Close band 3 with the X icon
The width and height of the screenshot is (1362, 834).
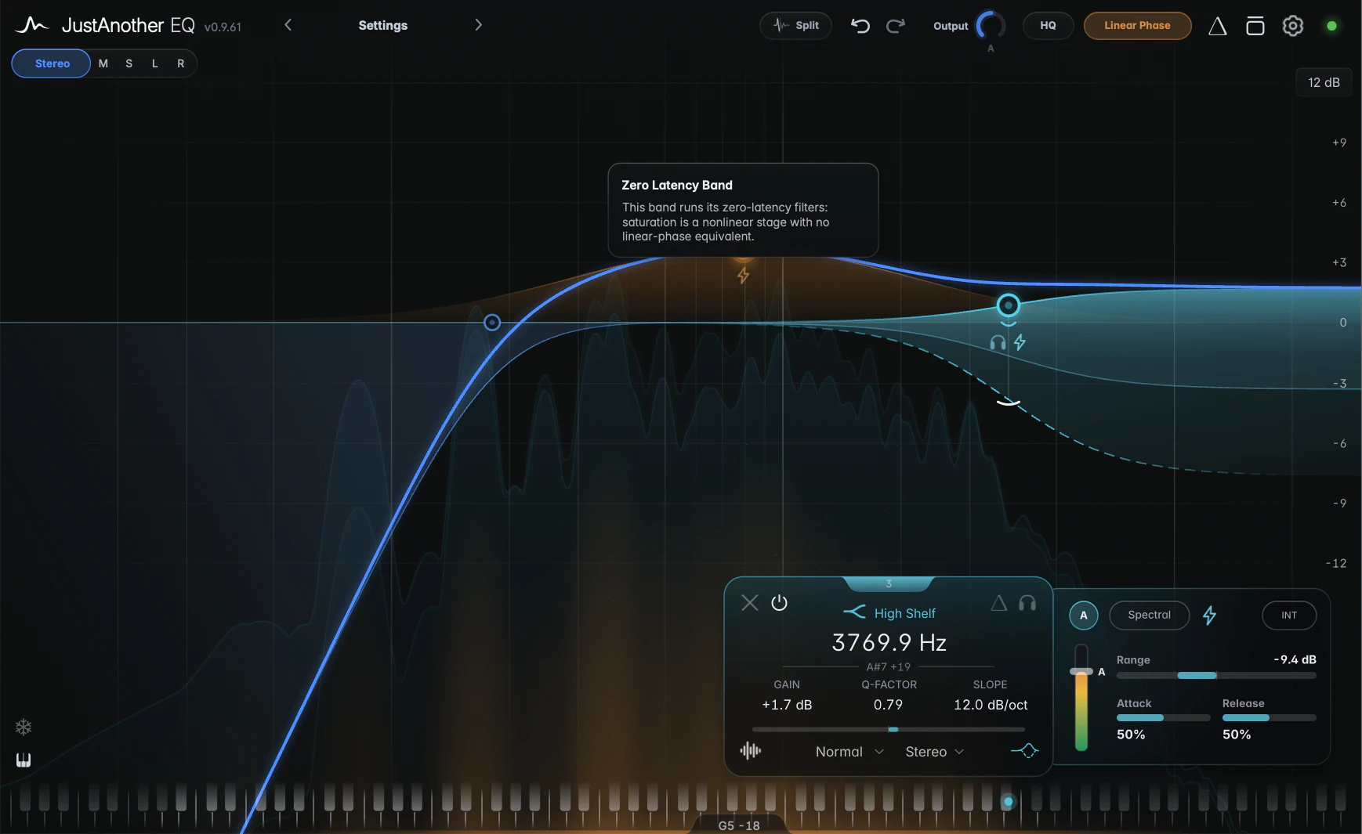tap(750, 602)
